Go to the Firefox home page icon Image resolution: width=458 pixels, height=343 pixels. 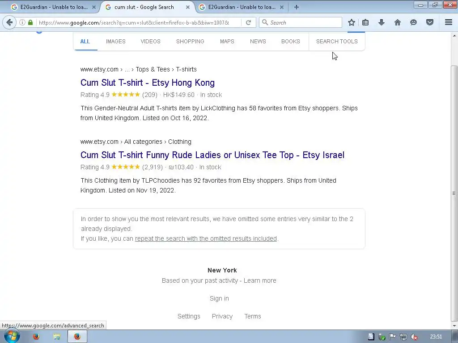(x=398, y=22)
